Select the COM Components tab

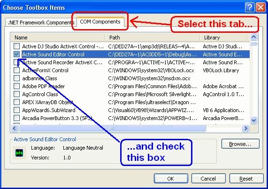pos(100,22)
